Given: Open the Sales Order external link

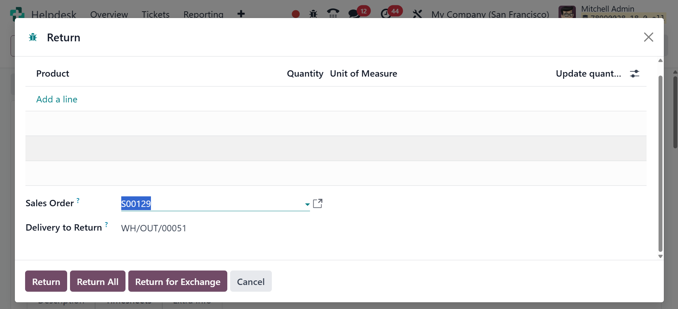Looking at the screenshot, I should click(x=317, y=203).
